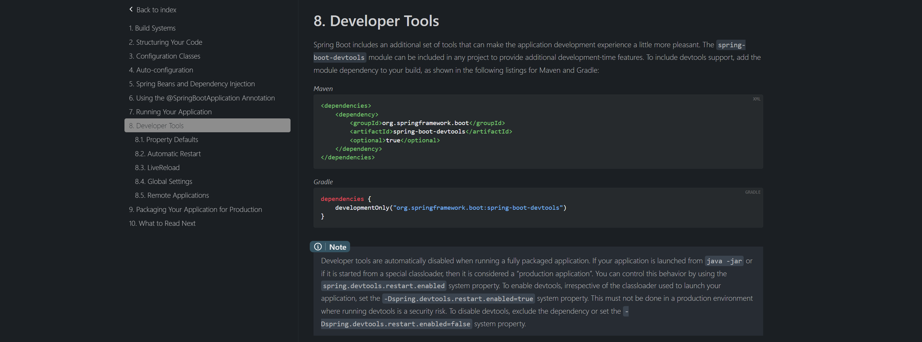
Task: Open the '8.3. LiveReload' subsection
Action: click(x=157, y=168)
